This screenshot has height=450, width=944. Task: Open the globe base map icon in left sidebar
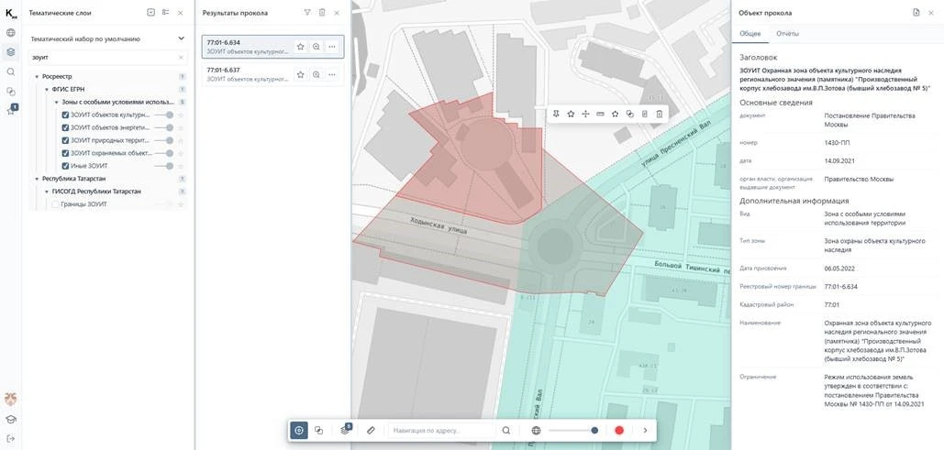[x=11, y=32]
